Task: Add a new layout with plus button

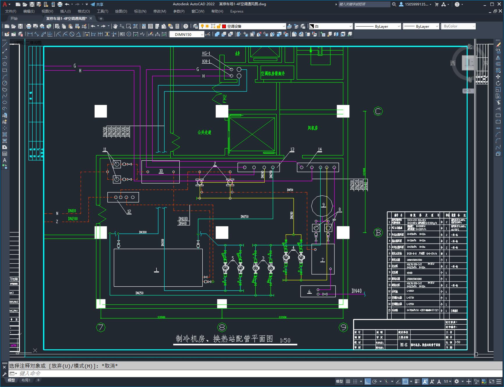Action: tap(38, 380)
